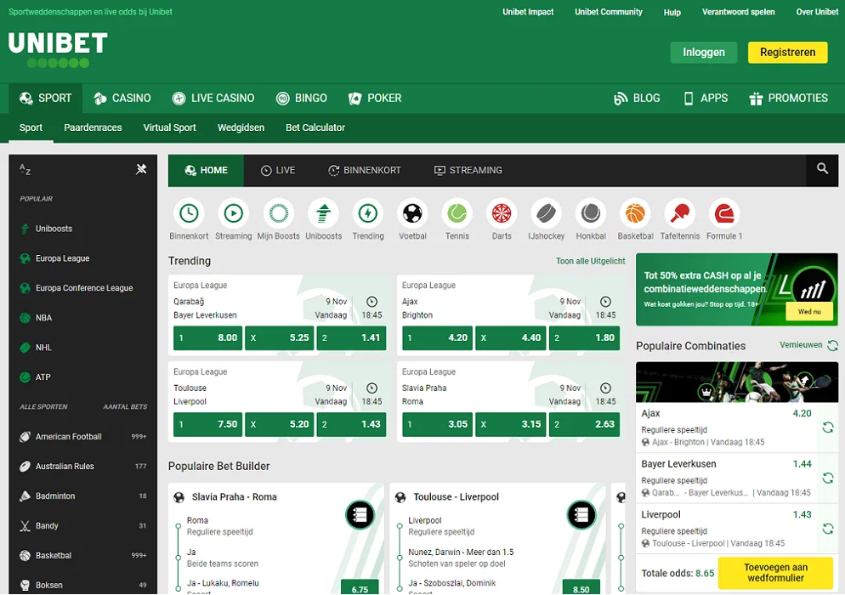This screenshot has width=845, height=595.
Task: Open American Football sport list
Action: tap(83, 437)
